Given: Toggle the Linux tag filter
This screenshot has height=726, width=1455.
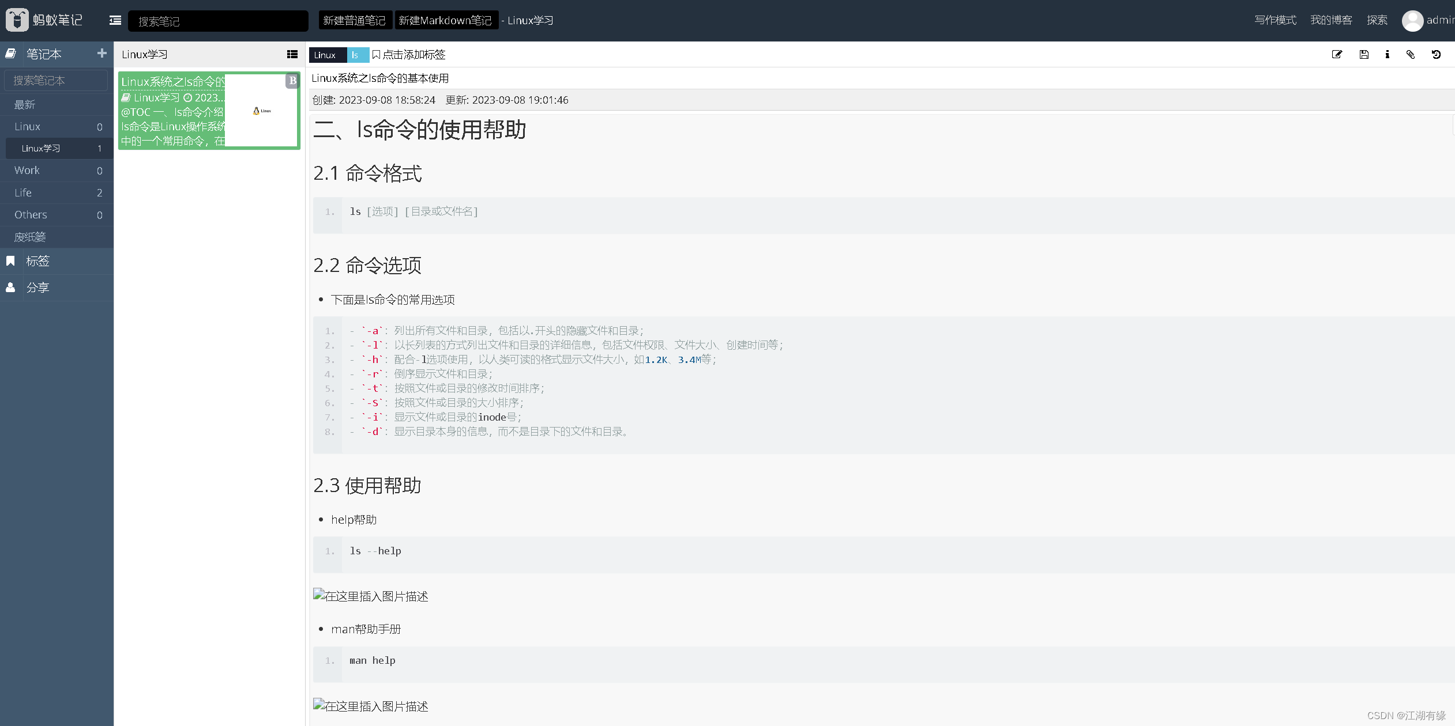Looking at the screenshot, I should (326, 54).
